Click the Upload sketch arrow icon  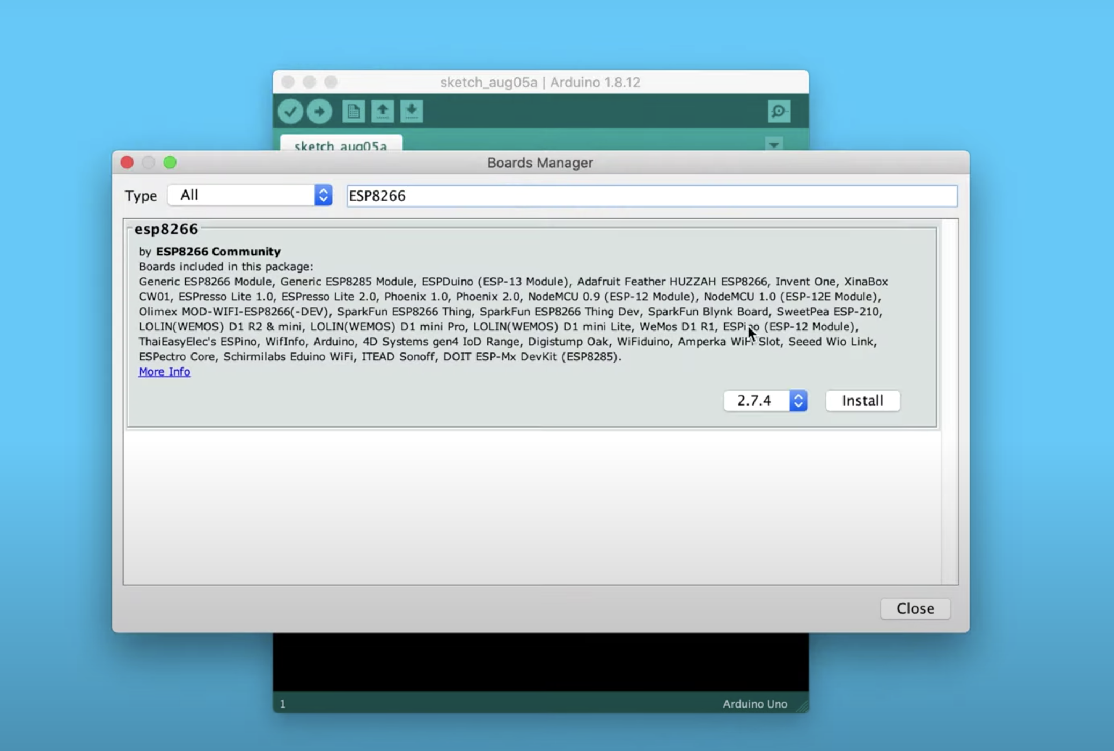[x=319, y=112]
